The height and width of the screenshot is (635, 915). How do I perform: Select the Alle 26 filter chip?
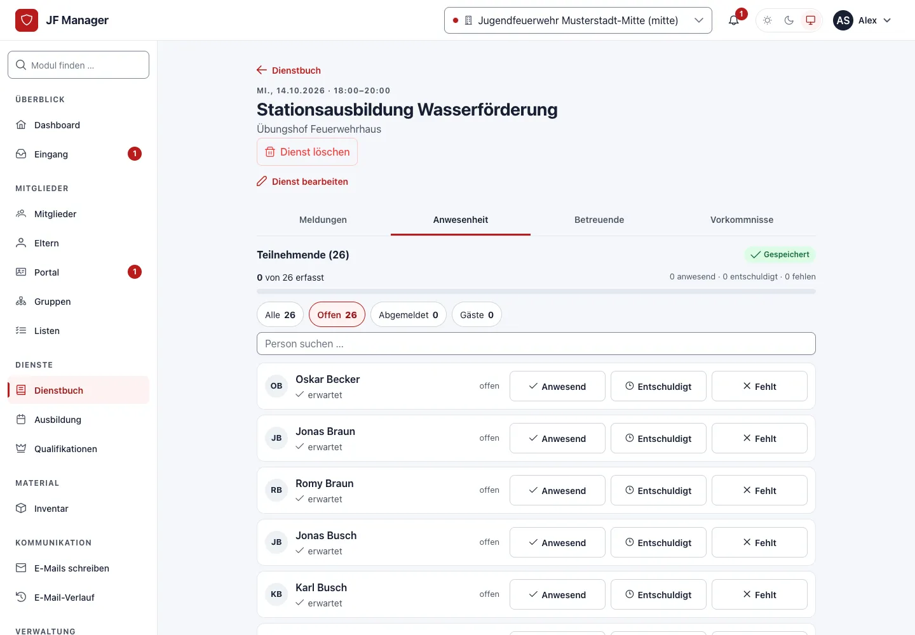click(280, 315)
